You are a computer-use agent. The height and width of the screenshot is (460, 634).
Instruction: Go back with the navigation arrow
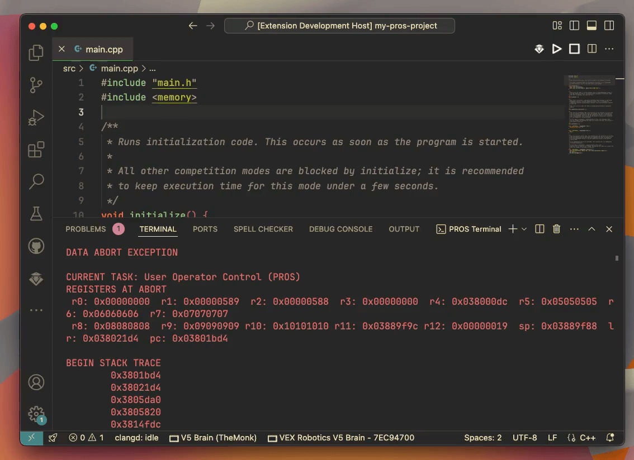193,26
